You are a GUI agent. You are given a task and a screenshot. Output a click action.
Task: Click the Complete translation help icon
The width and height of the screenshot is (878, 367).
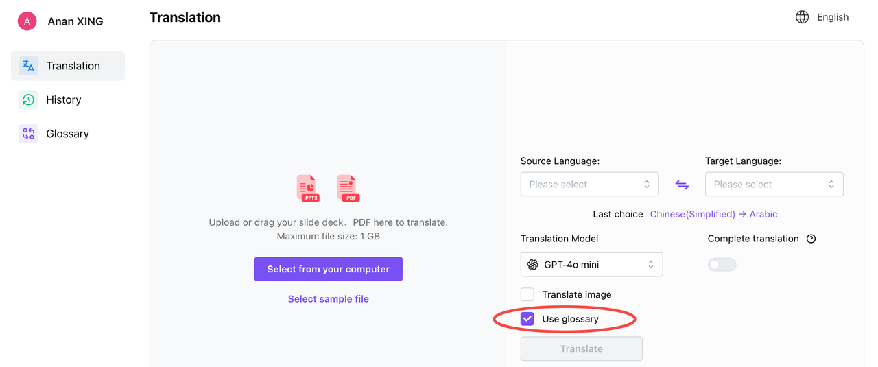tap(811, 239)
